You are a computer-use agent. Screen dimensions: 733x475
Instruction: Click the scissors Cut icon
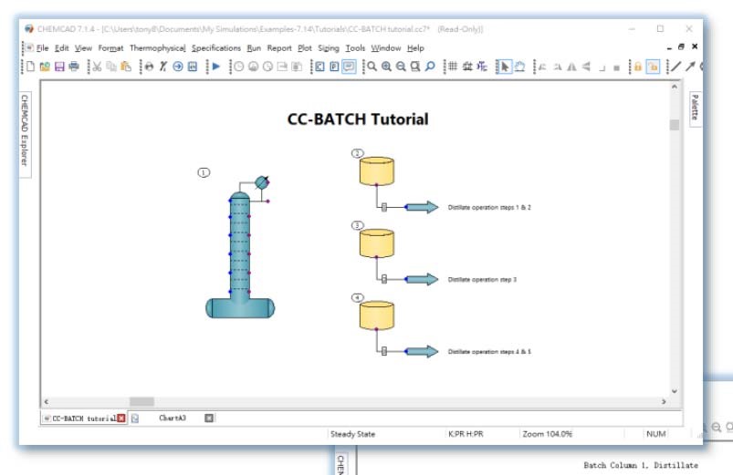(97, 67)
